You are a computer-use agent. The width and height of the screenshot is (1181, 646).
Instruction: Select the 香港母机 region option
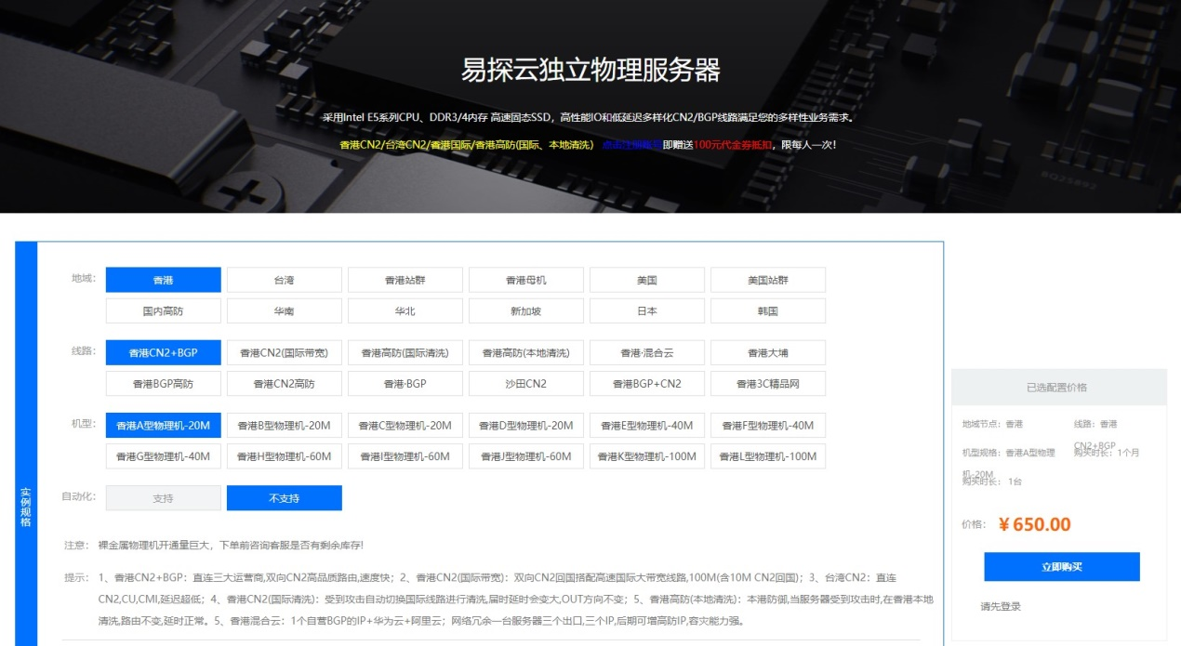526,279
